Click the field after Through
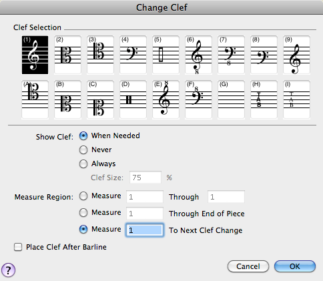Image resolution: width=323 pixels, height=281 pixels. click(x=226, y=197)
